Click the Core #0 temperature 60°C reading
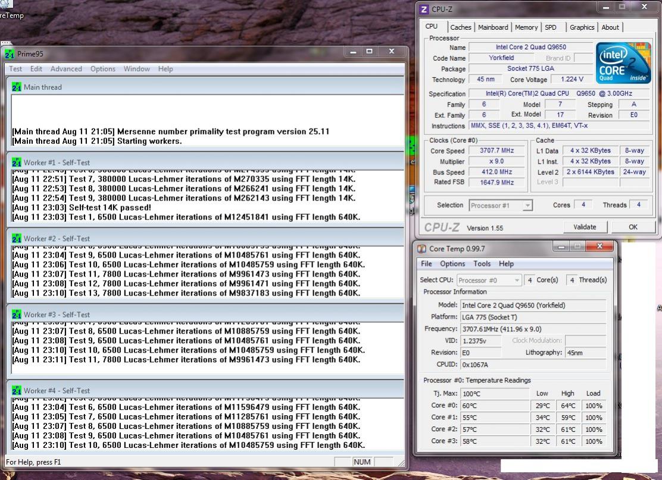The image size is (662, 480). click(494, 406)
